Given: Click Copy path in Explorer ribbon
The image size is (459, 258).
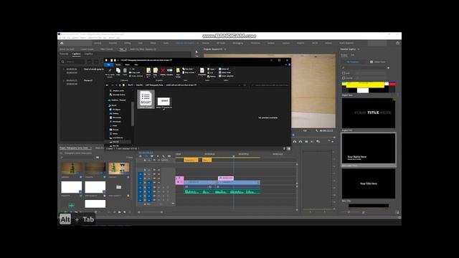Looking at the screenshot, I should pyautogui.click(x=135, y=72).
